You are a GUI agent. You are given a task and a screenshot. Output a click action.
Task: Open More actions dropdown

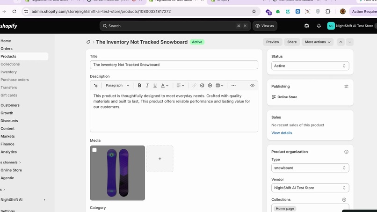(318, 42)
